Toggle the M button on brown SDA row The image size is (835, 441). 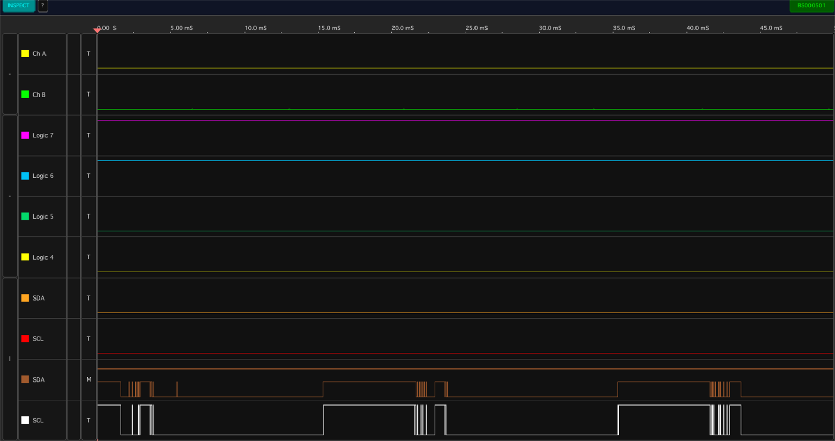89,379
